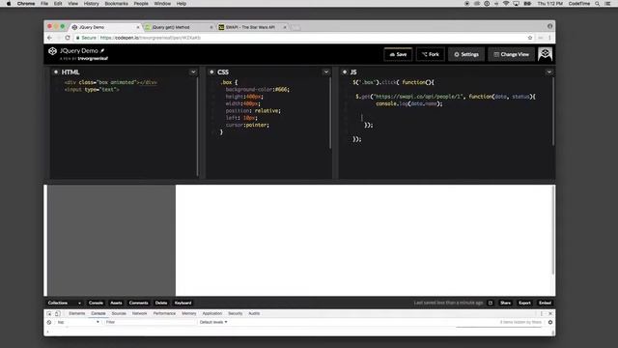Viewport: 618px width, 348px height.
Task: Click the Wi-Fi status icon
Action: click(506, 4)
